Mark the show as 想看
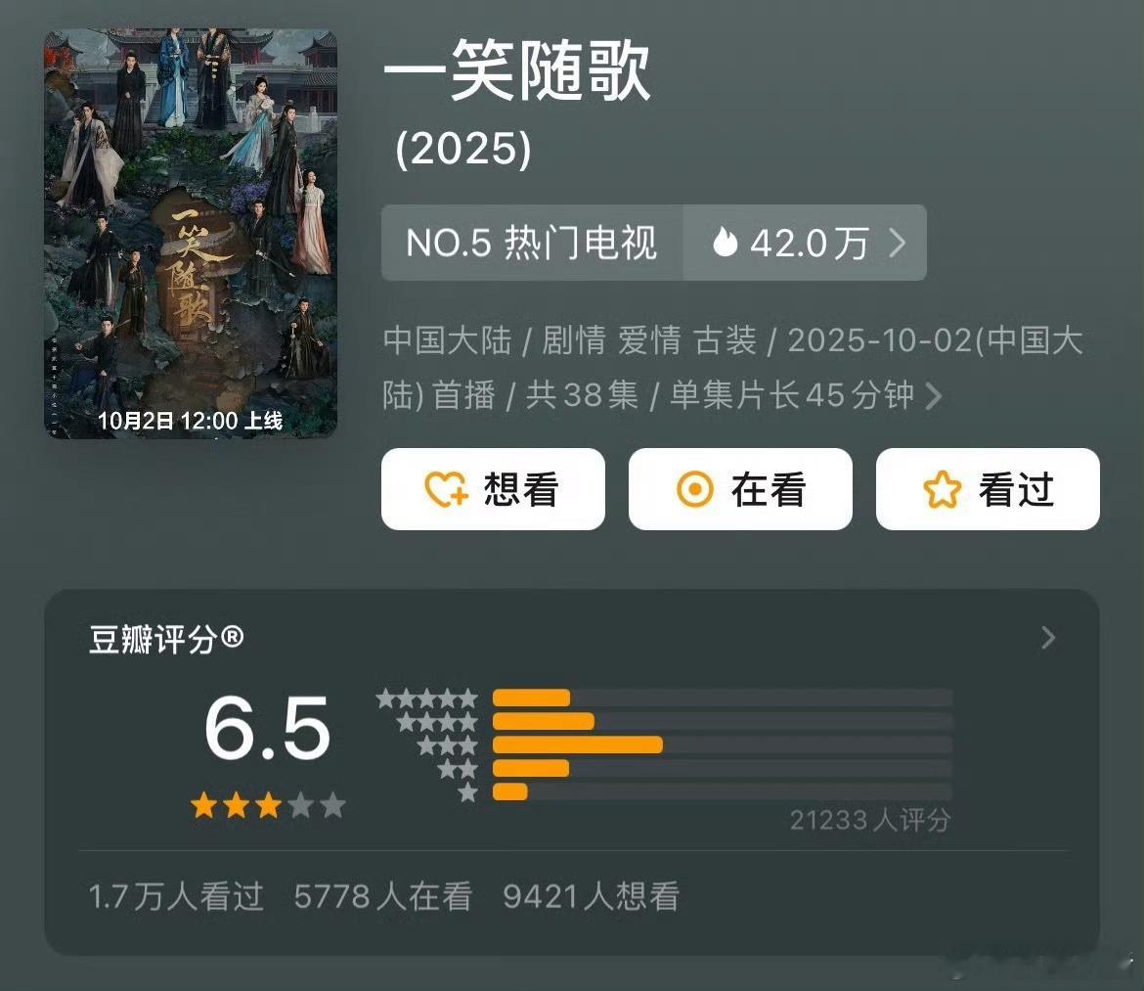1144x991 pixels. click(493, 489)
